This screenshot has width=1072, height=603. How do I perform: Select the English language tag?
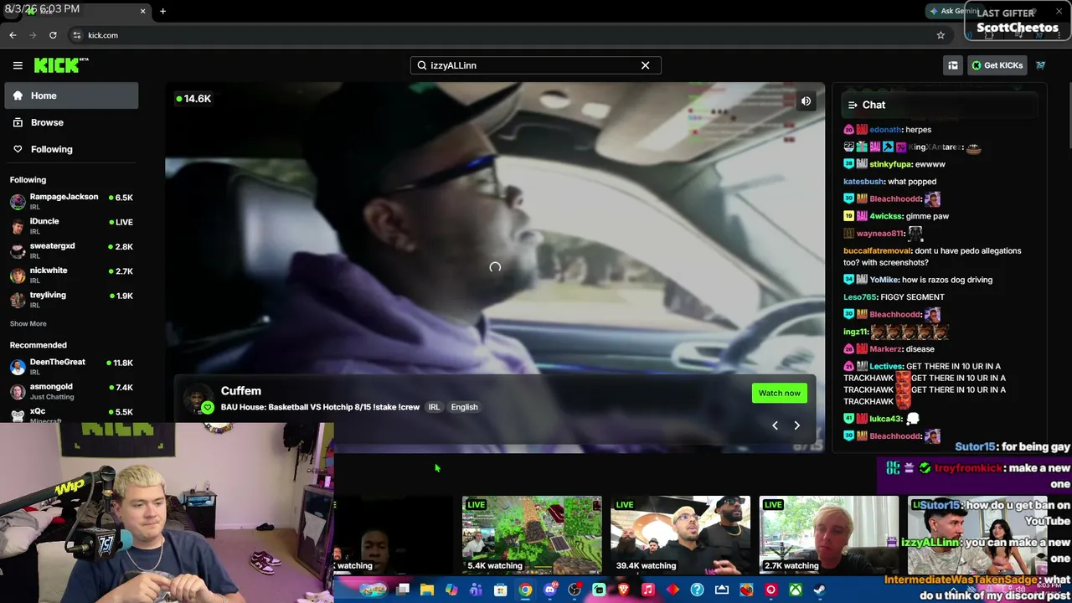464,407
